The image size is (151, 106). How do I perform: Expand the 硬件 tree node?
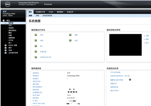pos(6,48)
